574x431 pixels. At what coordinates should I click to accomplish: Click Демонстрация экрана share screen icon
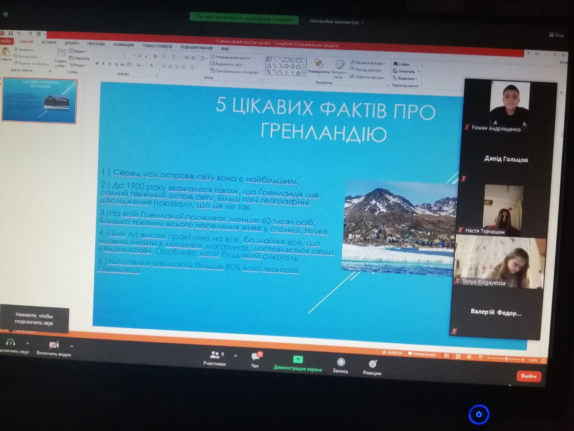[297, 360]
